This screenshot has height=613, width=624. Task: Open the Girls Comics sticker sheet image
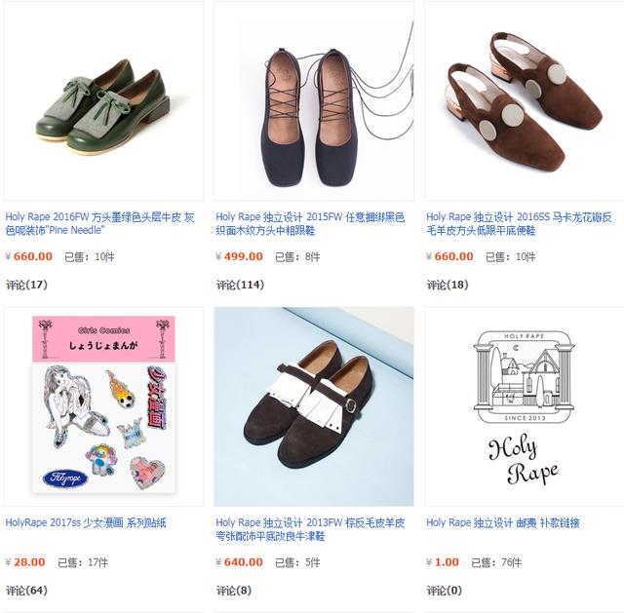coord(103,406)
